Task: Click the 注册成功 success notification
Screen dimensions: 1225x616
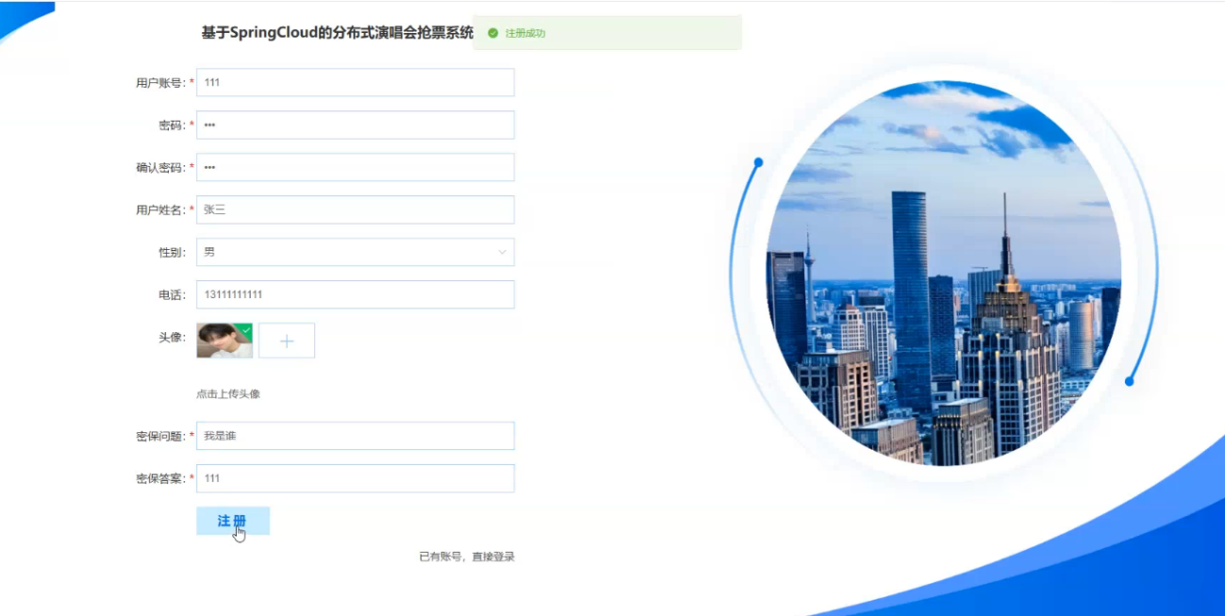Action: (607, 33)
